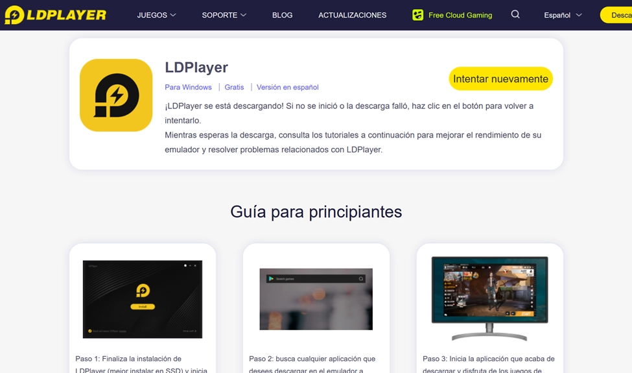Go to the BLOG page

tap(282, 15)
